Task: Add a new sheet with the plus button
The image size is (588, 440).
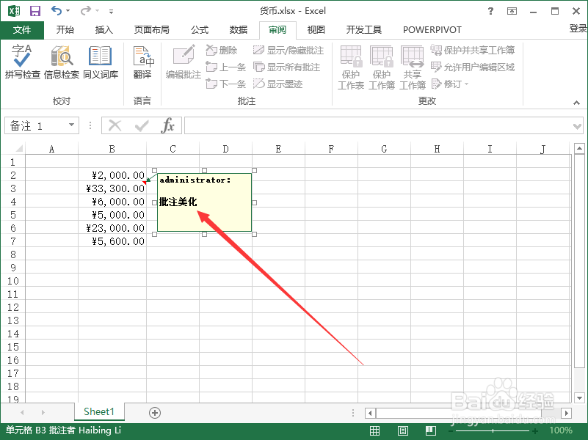Action: [x=154, y=412]
